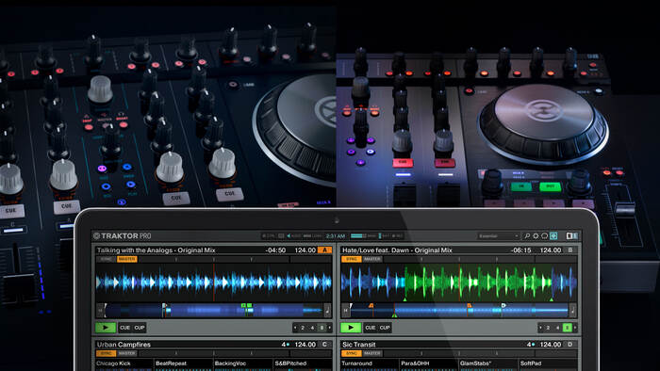Click CUE on Deck A
660x371 pixels.
tap(124, 328)
